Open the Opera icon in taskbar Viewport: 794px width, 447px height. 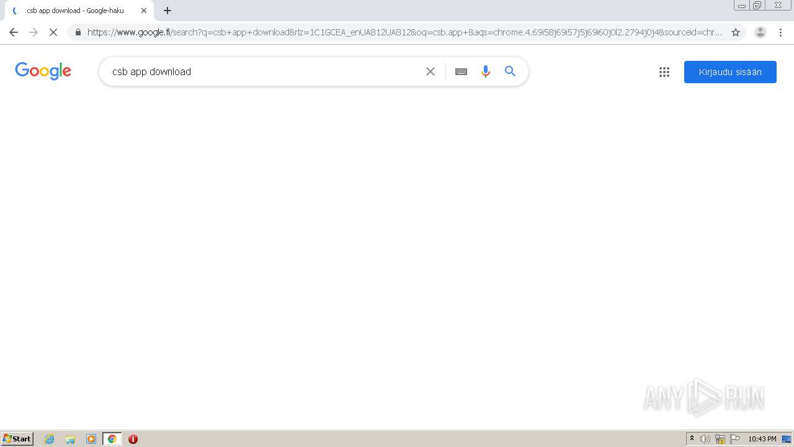tap(133, 439)
